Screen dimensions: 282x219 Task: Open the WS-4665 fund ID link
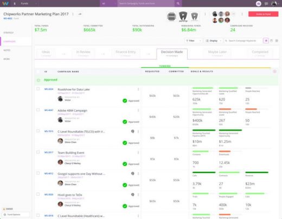click(8, 18)
